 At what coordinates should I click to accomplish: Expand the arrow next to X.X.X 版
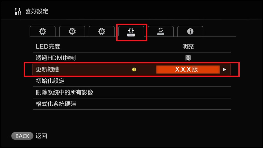pos(224,69)
